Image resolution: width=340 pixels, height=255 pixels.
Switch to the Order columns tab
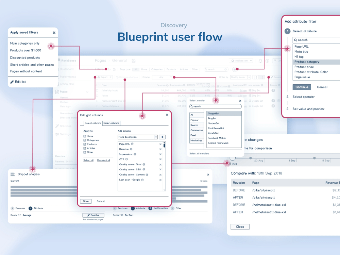tap(111, 123)
